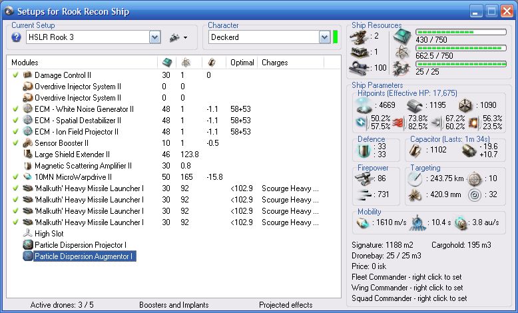Image resolution: width=518 pixels, height=313 pixels.
Task: Toggle ECM Spatial Destabilizer II checkmark
Action: 15,121
